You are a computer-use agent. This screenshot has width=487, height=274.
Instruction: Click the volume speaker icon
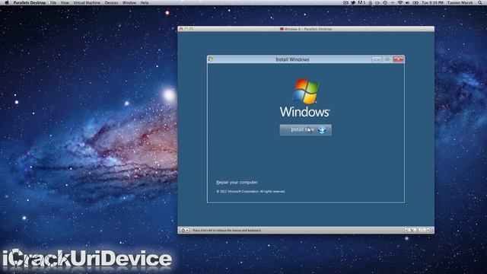pyautogui.click(x=407, y=2)
